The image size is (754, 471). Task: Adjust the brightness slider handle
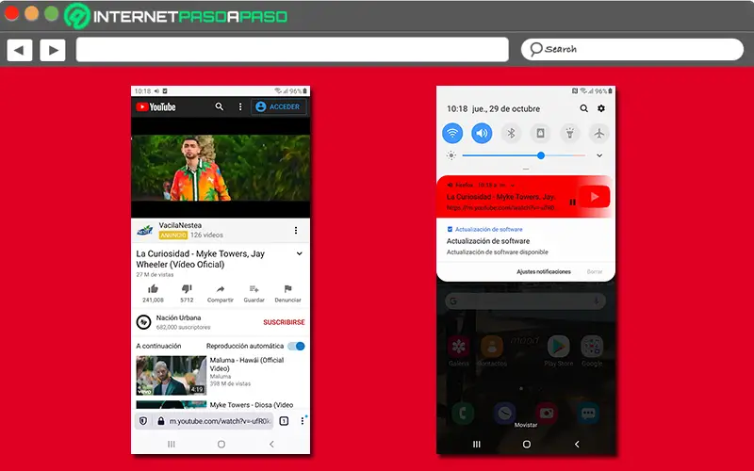pyautogui.click(x=541, y=155)
